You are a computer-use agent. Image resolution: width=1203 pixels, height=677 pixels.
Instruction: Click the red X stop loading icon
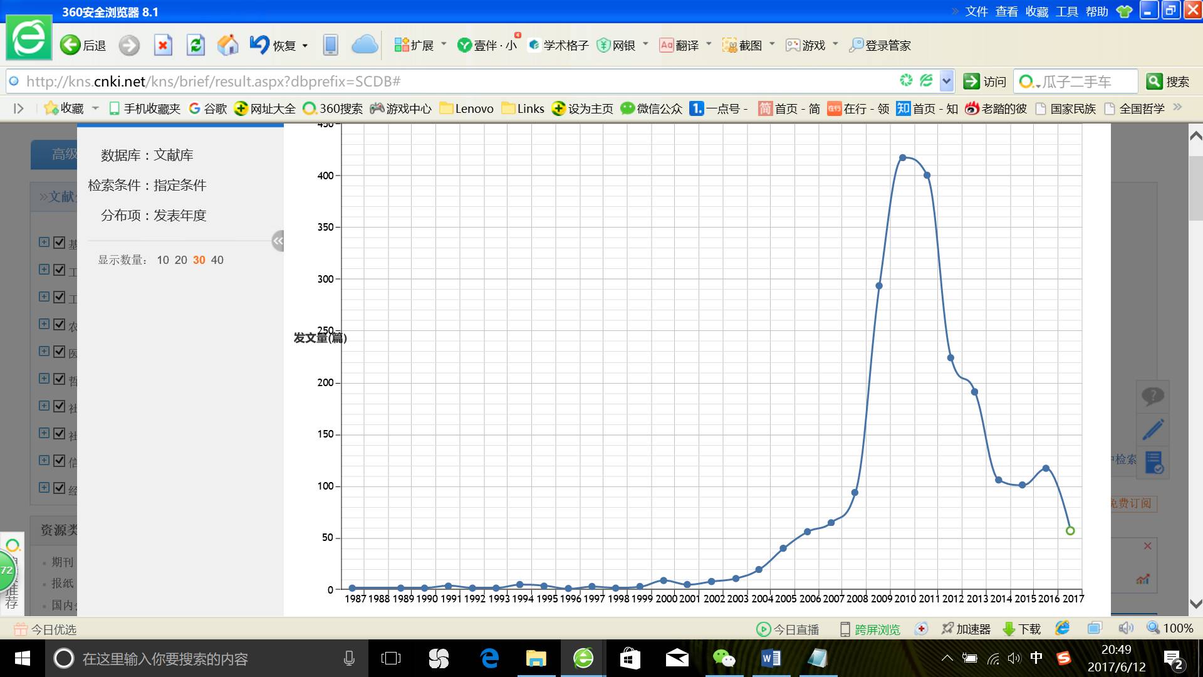point(163,45)
